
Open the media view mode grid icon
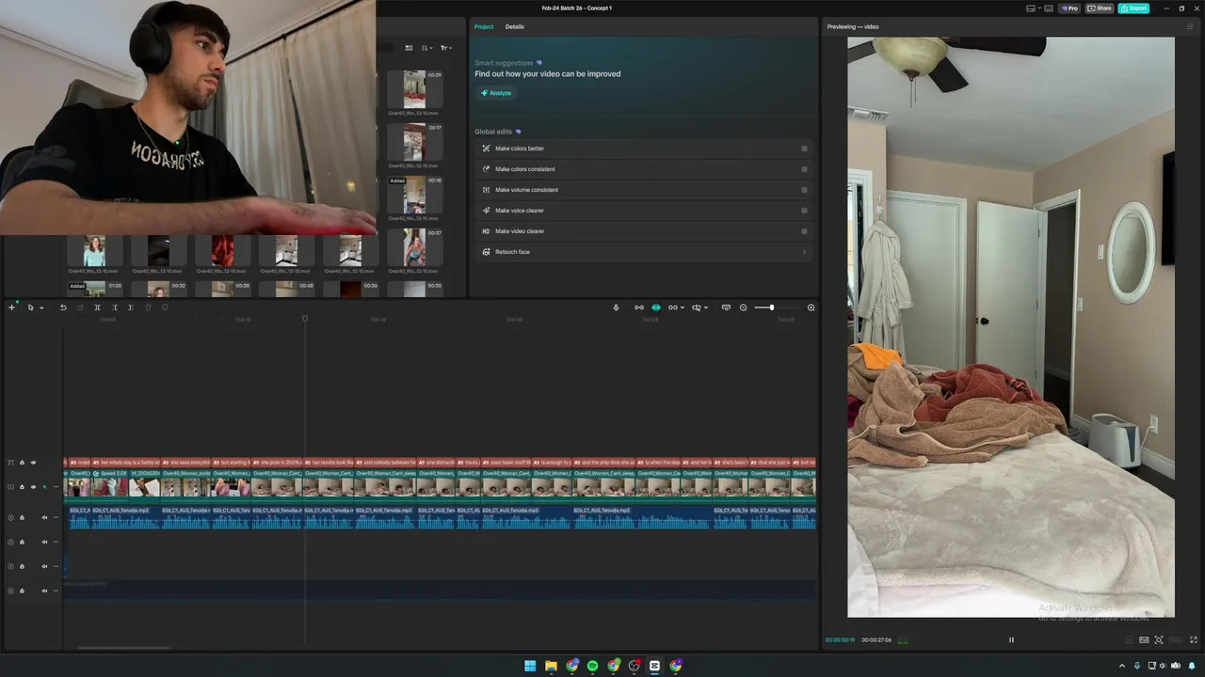click(409, 48)
